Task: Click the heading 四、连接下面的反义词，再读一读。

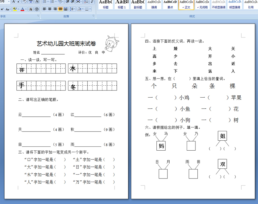Action: coord(174,41)
